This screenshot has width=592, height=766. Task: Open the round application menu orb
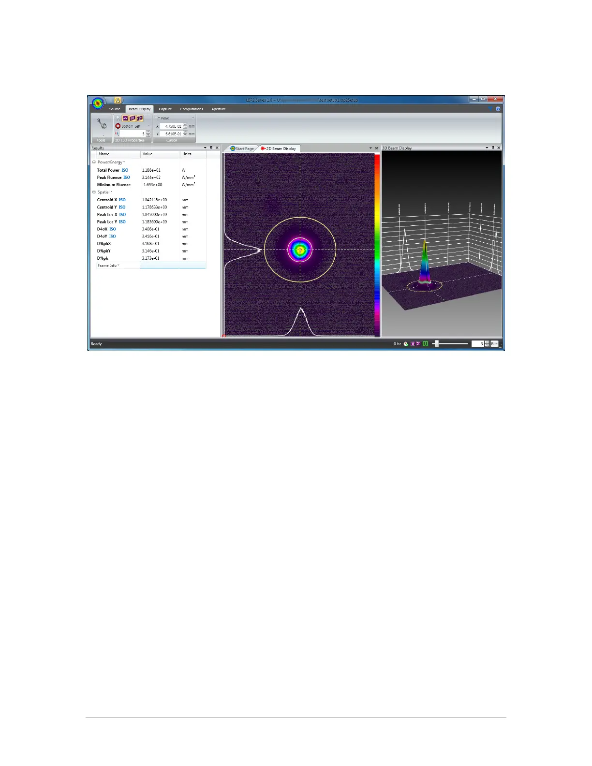click(x=98, y=103)
